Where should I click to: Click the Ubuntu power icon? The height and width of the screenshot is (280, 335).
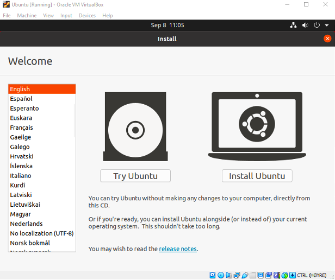coord(317,25)
